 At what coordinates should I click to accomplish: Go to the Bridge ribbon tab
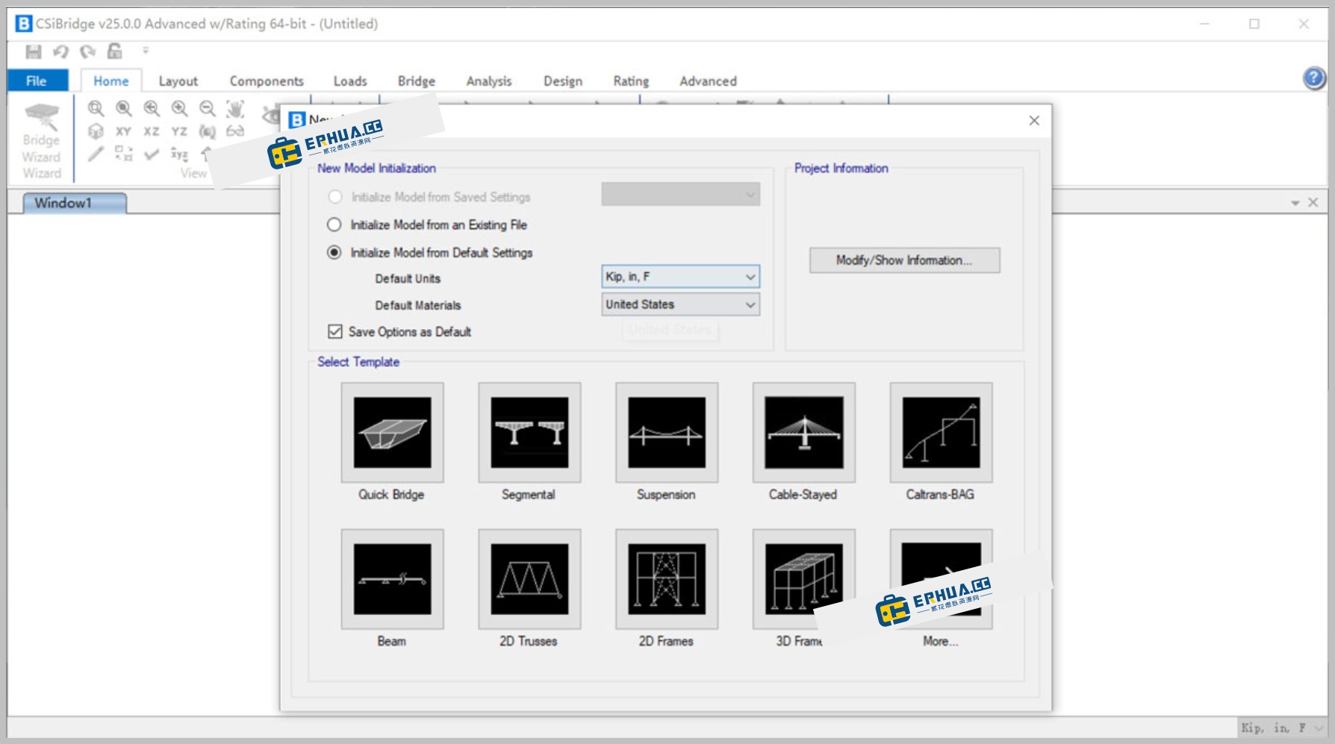pyautogui.click(x=417, y=81)
